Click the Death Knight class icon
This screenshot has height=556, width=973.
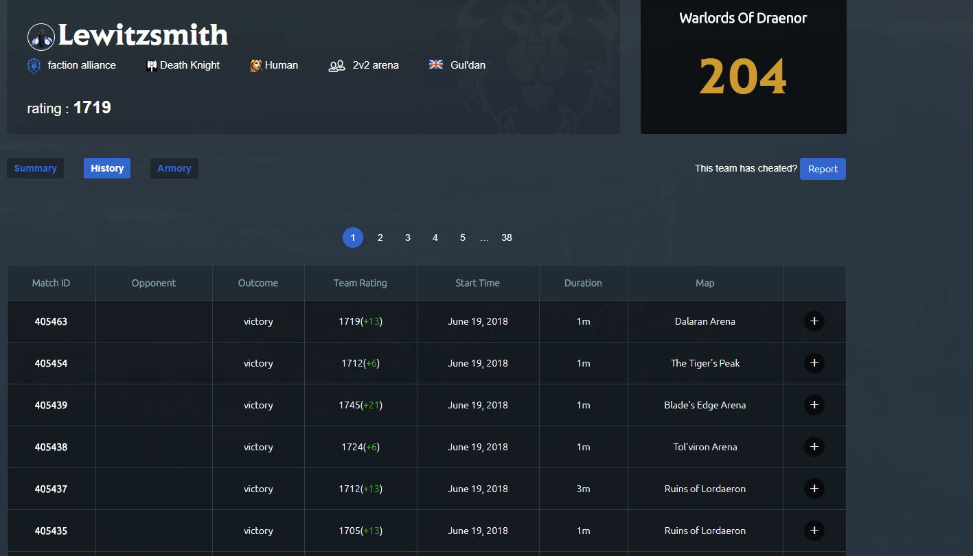(x=152, y=66)
